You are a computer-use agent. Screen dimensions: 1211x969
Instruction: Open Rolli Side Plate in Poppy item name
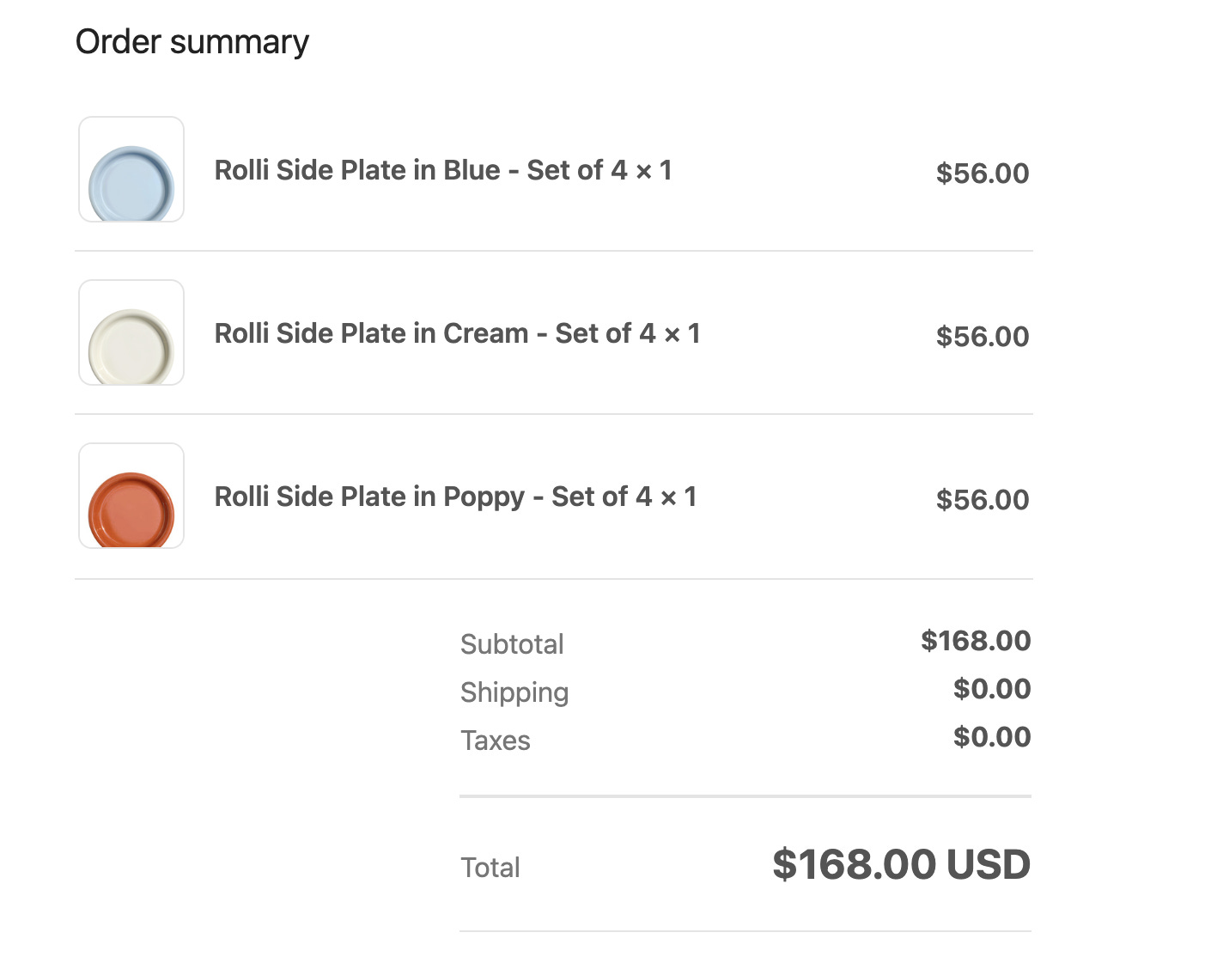coord(455,497)
